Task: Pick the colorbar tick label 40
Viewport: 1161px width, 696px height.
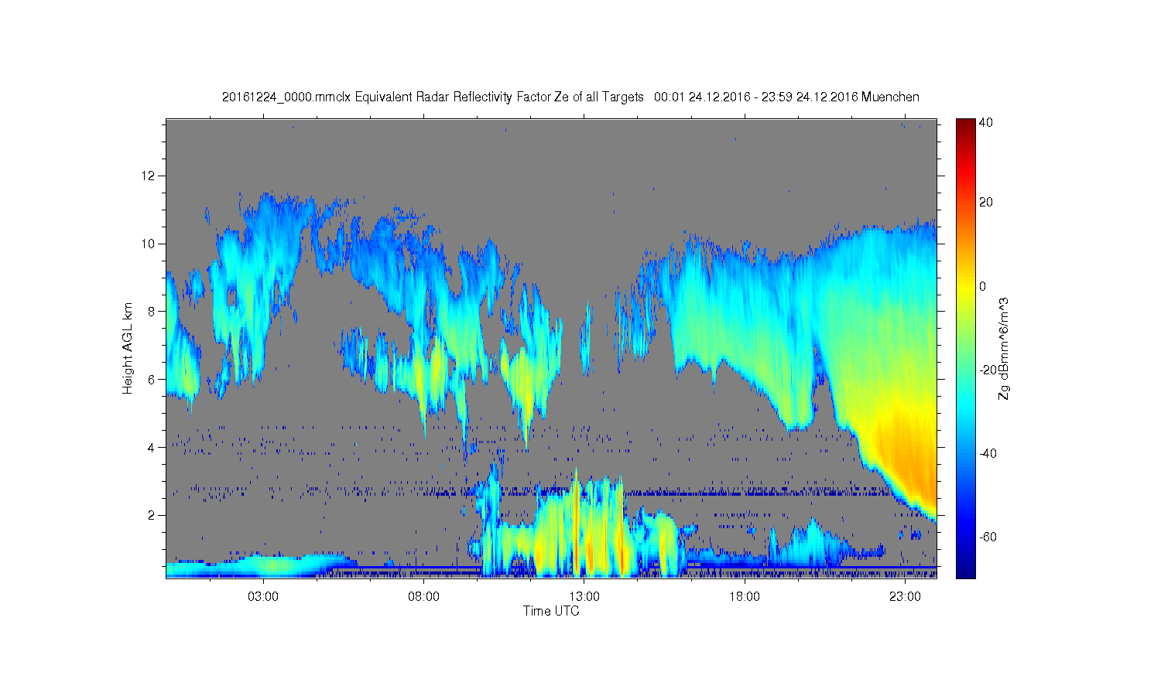Action: click(986, 122)
